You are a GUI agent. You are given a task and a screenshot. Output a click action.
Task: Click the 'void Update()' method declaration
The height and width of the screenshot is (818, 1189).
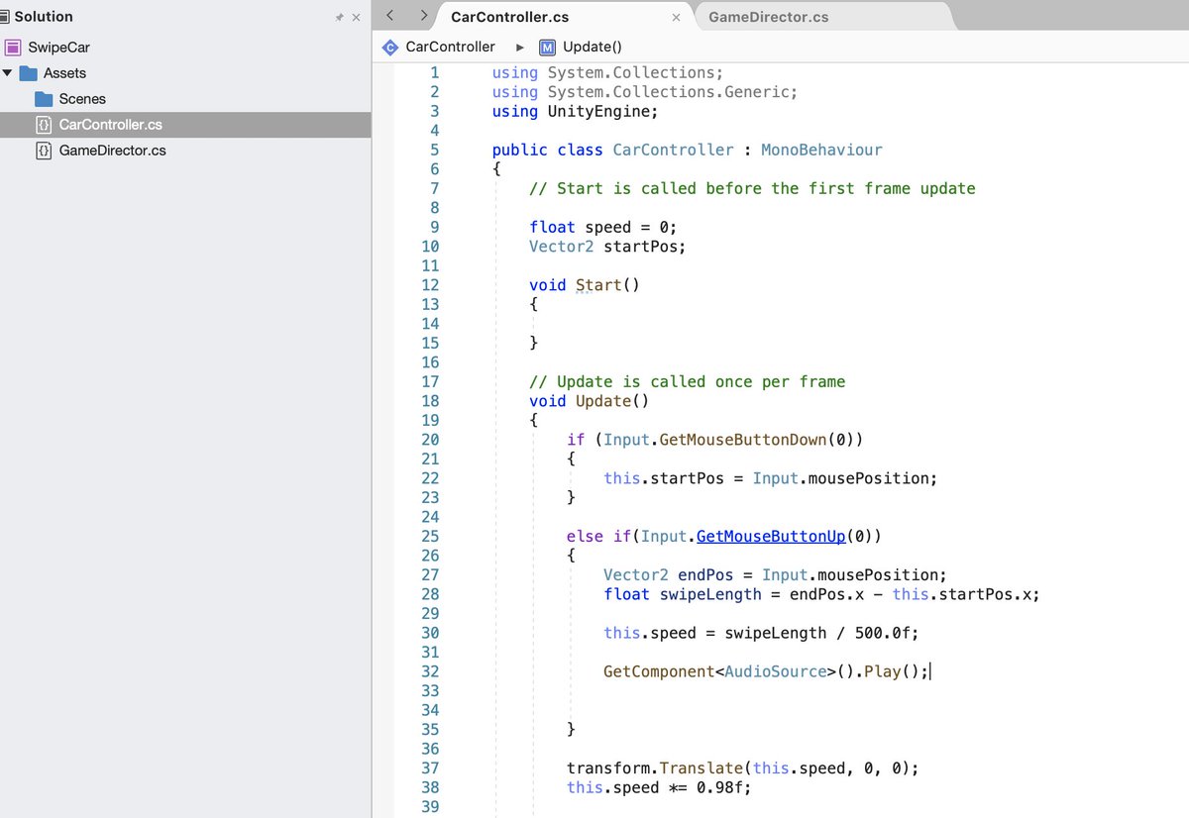click(x=589, y=400)
